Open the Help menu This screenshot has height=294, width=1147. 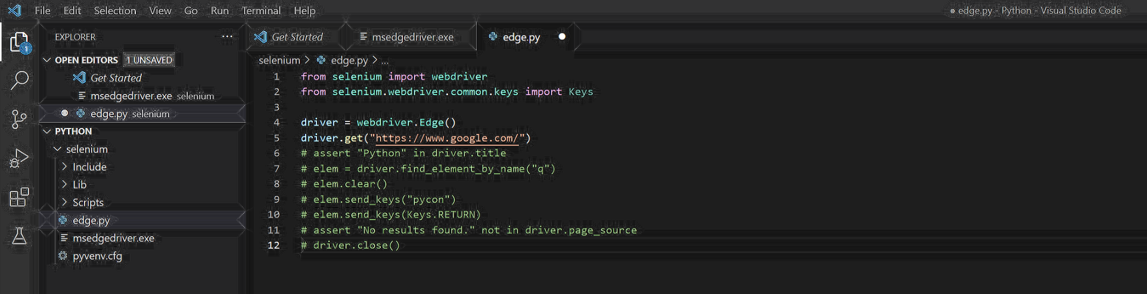(304, 10)
